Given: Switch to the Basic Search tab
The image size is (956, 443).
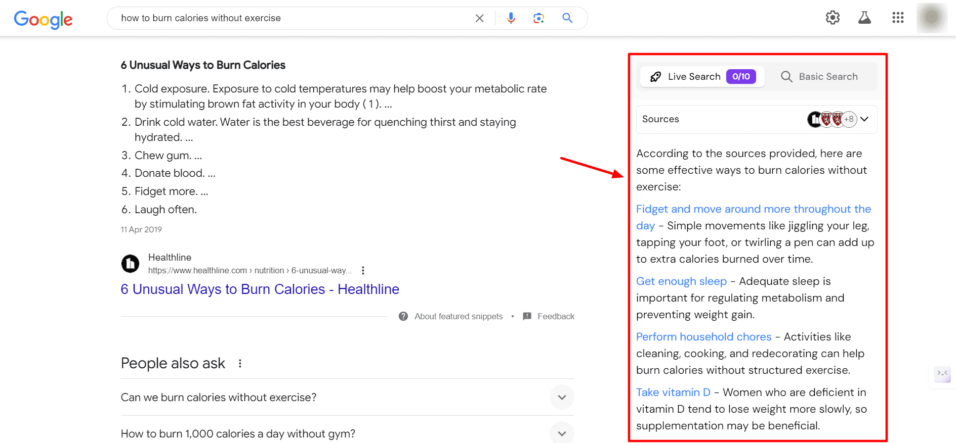Looking at the screenshot, I should click(x=819, y=77).
